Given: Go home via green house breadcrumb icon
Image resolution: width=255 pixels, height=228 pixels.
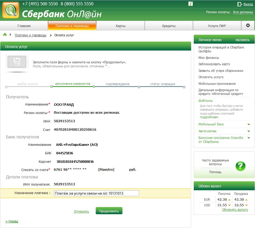Looking at the screenshot, I should [x=5, y=35].
